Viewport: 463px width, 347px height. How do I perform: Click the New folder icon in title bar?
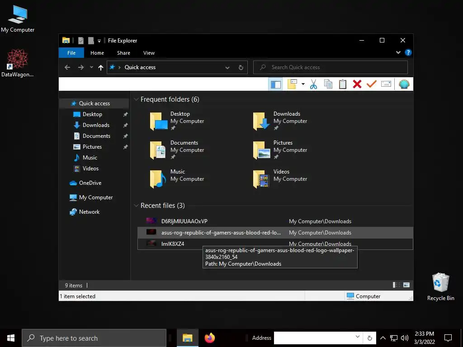[91, 40]
